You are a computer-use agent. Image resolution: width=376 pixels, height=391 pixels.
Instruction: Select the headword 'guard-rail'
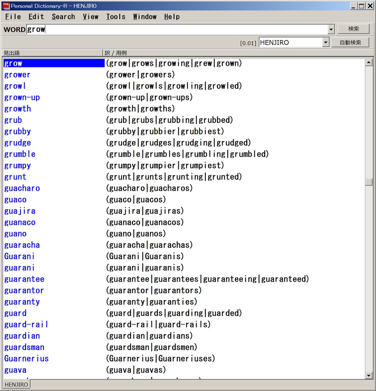[26, 325]
